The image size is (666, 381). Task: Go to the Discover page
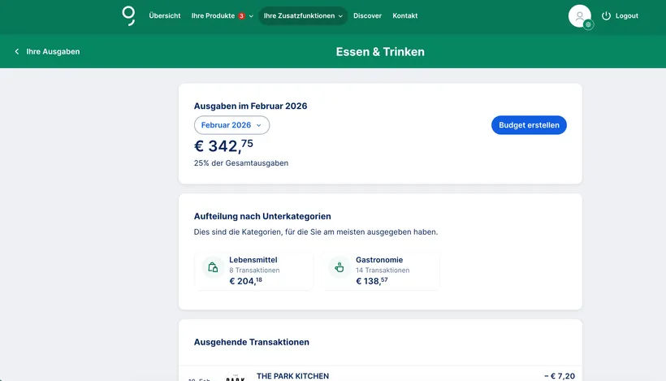tap(367, 15)
